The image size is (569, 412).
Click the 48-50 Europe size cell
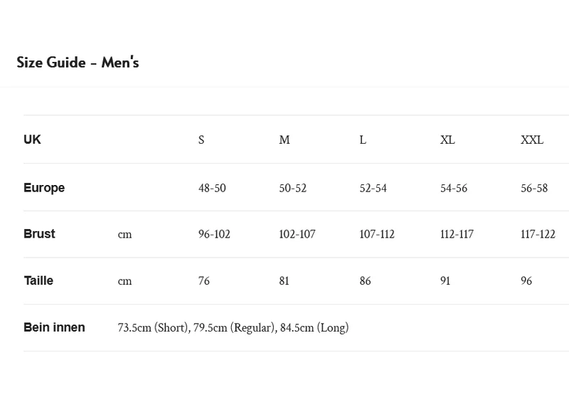[x=212, y=188]
